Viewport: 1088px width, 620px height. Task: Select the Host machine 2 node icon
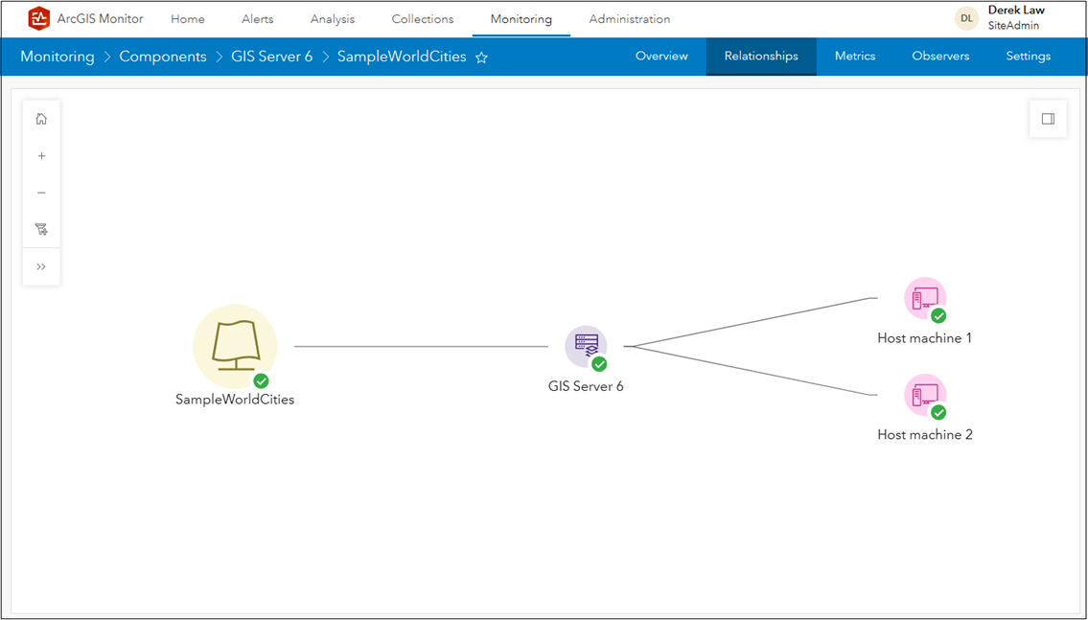tap(925, 396)
